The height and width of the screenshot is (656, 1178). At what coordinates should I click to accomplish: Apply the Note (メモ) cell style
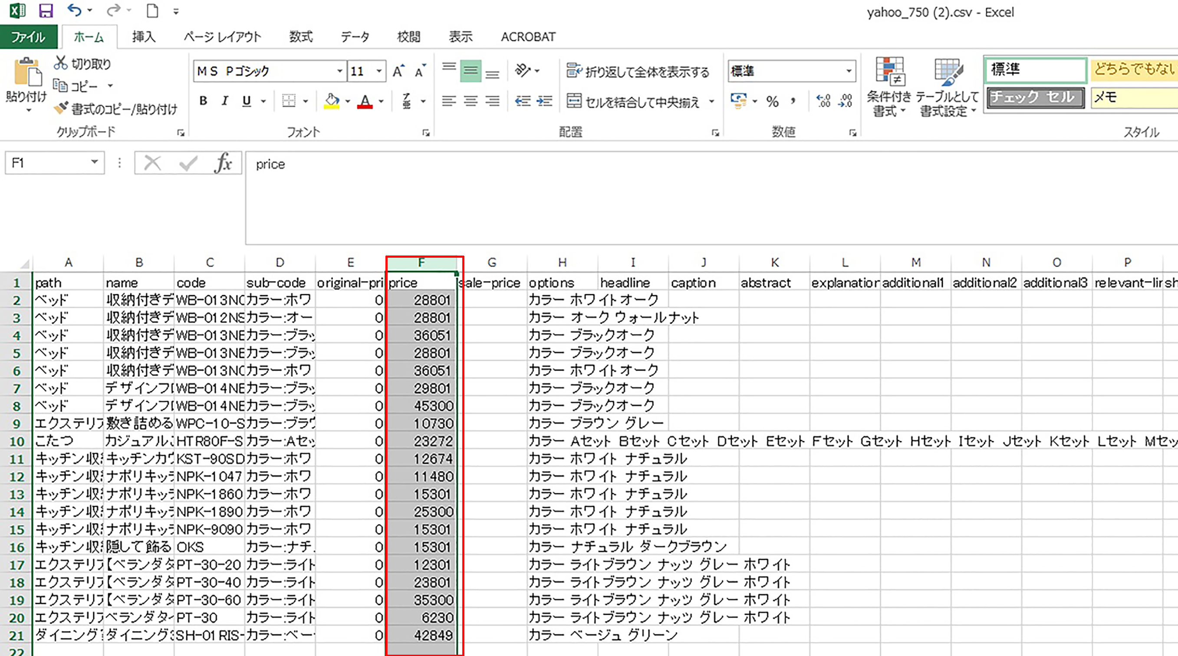[x=1134, y=98]
